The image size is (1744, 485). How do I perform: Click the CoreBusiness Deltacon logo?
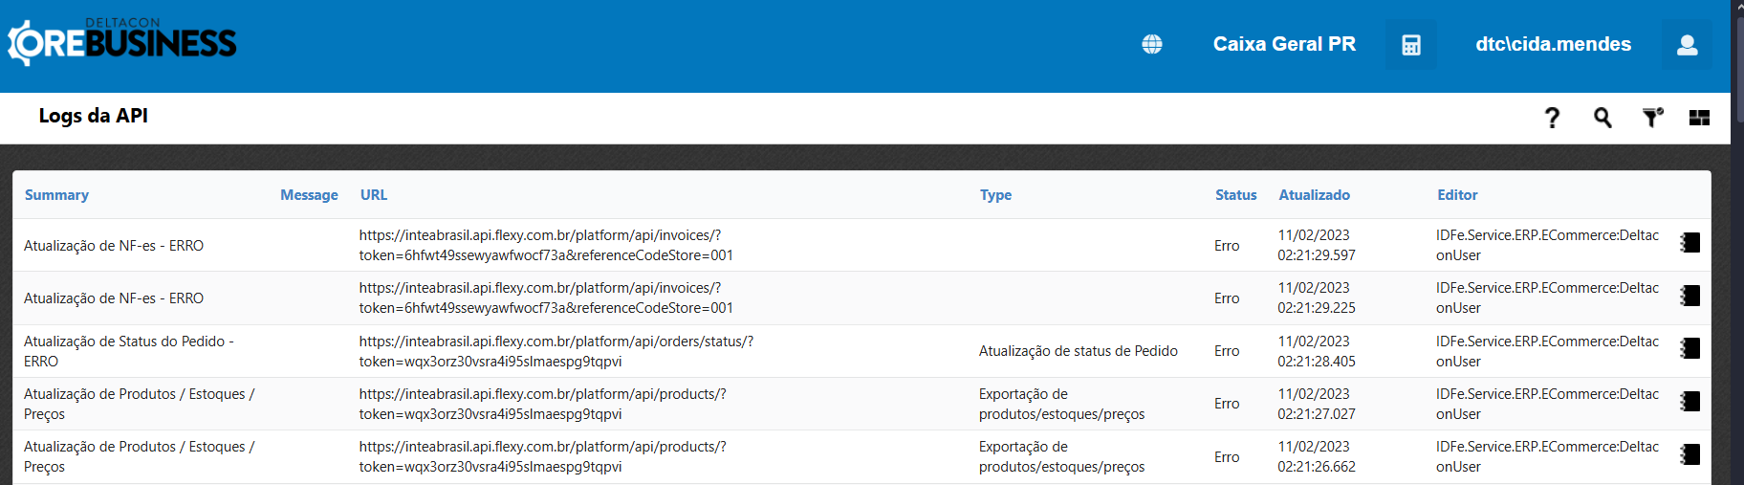[122, 42]
